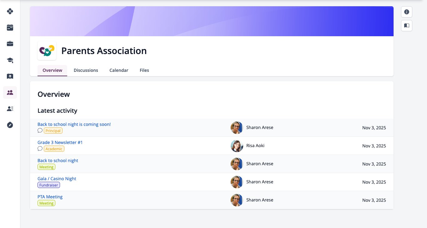Open the people directory list icon
The image size is (427, 228).
[10, 109]
